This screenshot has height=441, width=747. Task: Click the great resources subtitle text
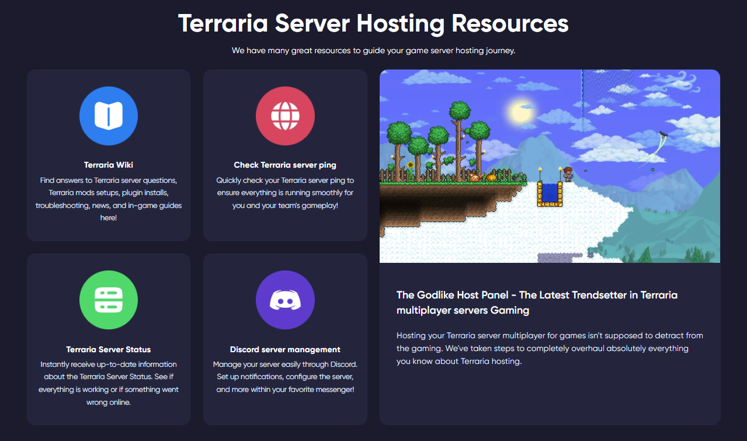pyautogui.click(x=373, y=51)
